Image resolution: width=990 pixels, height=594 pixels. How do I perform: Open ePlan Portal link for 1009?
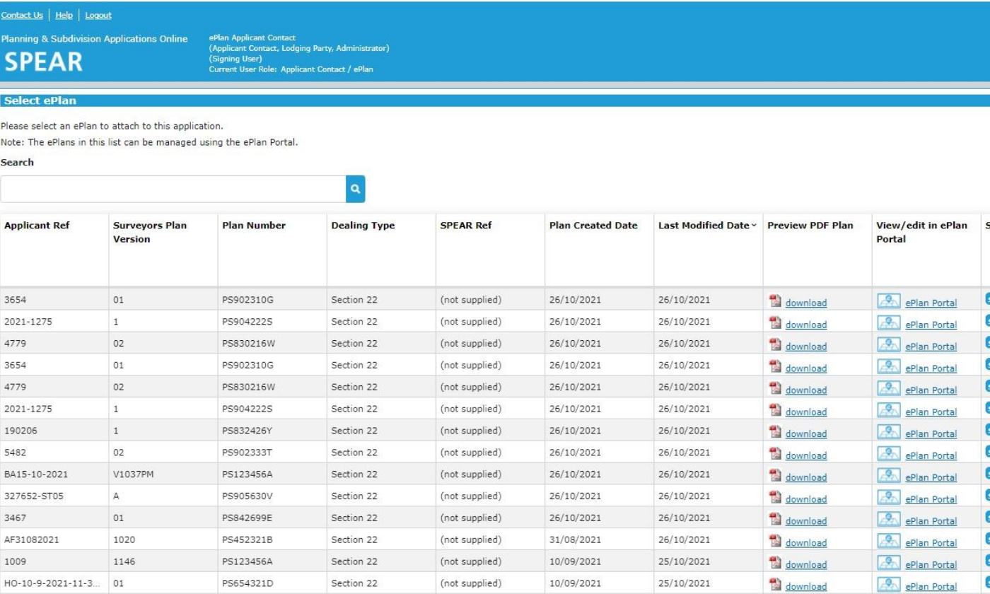(931, 565)
